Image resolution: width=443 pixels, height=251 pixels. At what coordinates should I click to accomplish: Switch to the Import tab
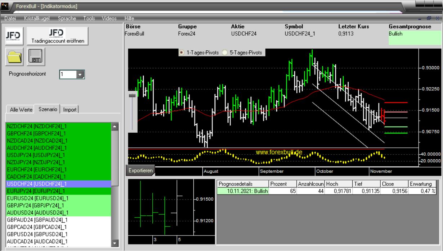coord(70,109)
